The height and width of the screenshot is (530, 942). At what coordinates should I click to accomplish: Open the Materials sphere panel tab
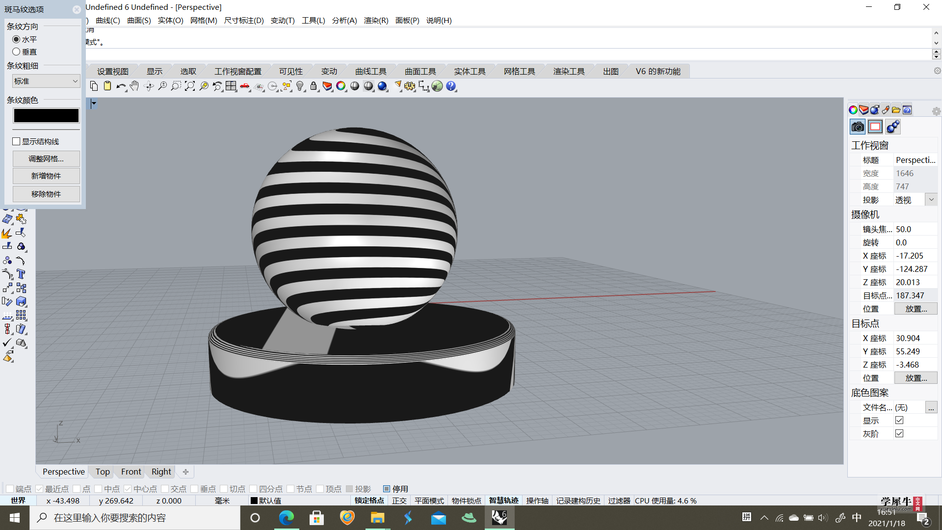coord(875,110)
